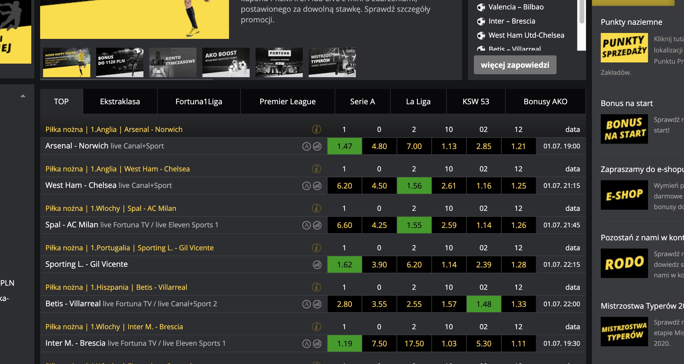Viewport: 684px width, 364px height.
Task: Select the Fortuna KSW sponsor thumbnail
Action: click(x=279, y=62)
